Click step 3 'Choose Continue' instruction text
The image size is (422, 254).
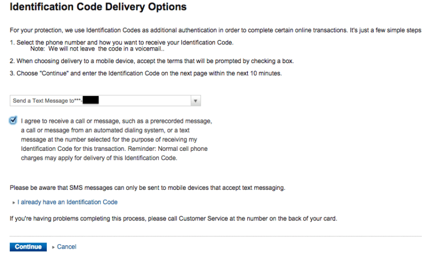(146, 74)
